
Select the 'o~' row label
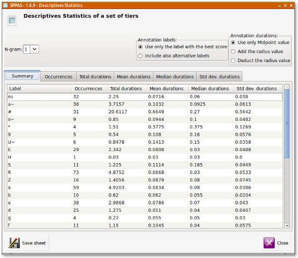11,119
